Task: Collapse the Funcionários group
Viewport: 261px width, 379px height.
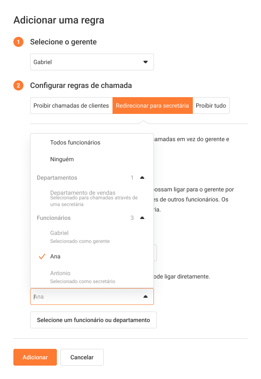Action: tap(142, 218)
